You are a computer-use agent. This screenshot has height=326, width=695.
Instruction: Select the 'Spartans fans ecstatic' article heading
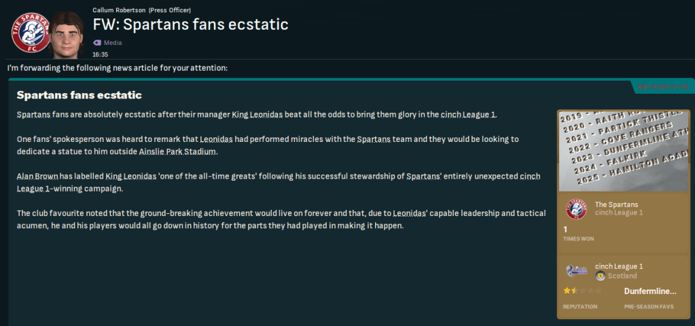coord(79,95)
